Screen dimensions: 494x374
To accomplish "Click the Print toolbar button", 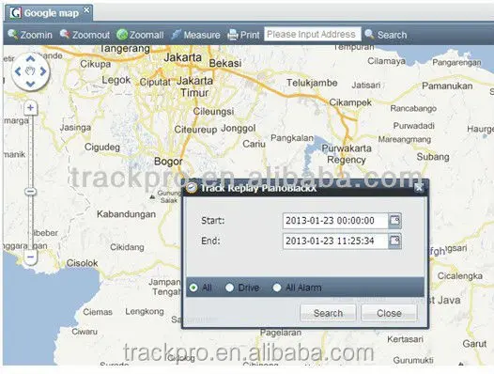I will 243,35.
